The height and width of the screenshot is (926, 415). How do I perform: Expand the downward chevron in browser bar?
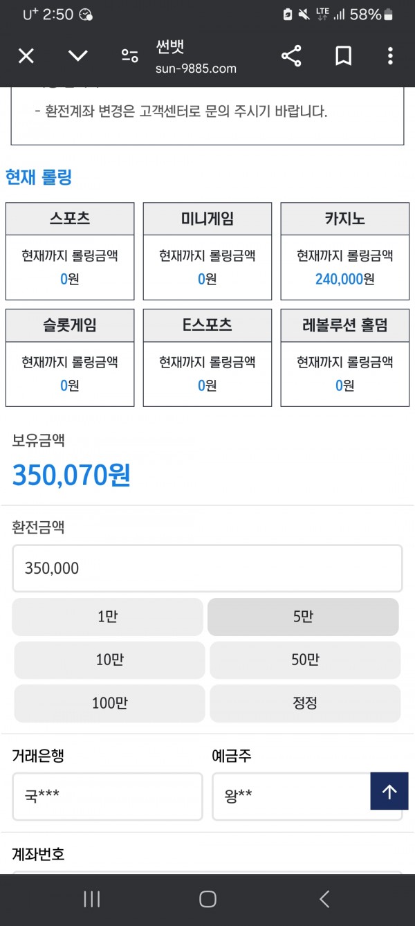[78, 56]
